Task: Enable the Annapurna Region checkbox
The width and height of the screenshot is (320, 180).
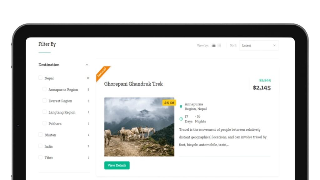Action: pyautogui.click(x=44, y=89)
